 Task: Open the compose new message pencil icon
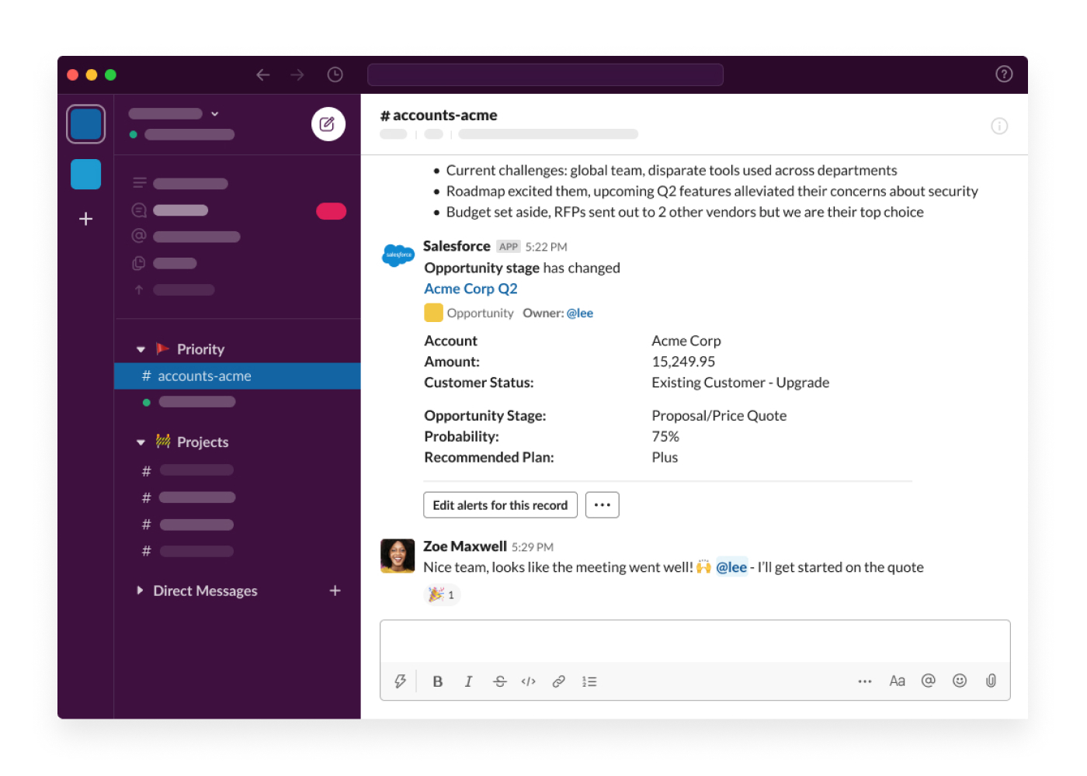(x=328, y=123)
